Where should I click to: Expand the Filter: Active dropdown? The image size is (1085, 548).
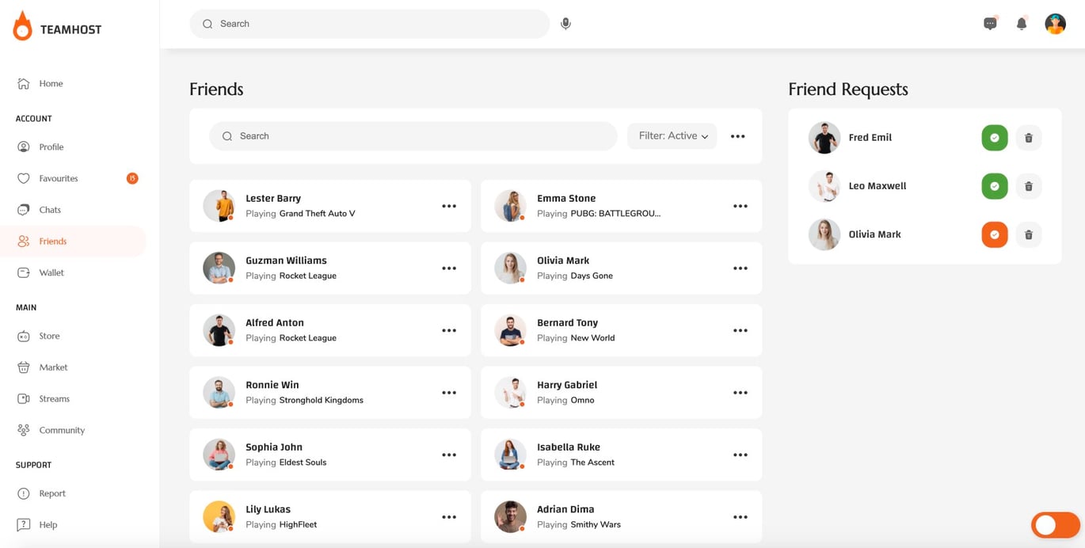672,136
